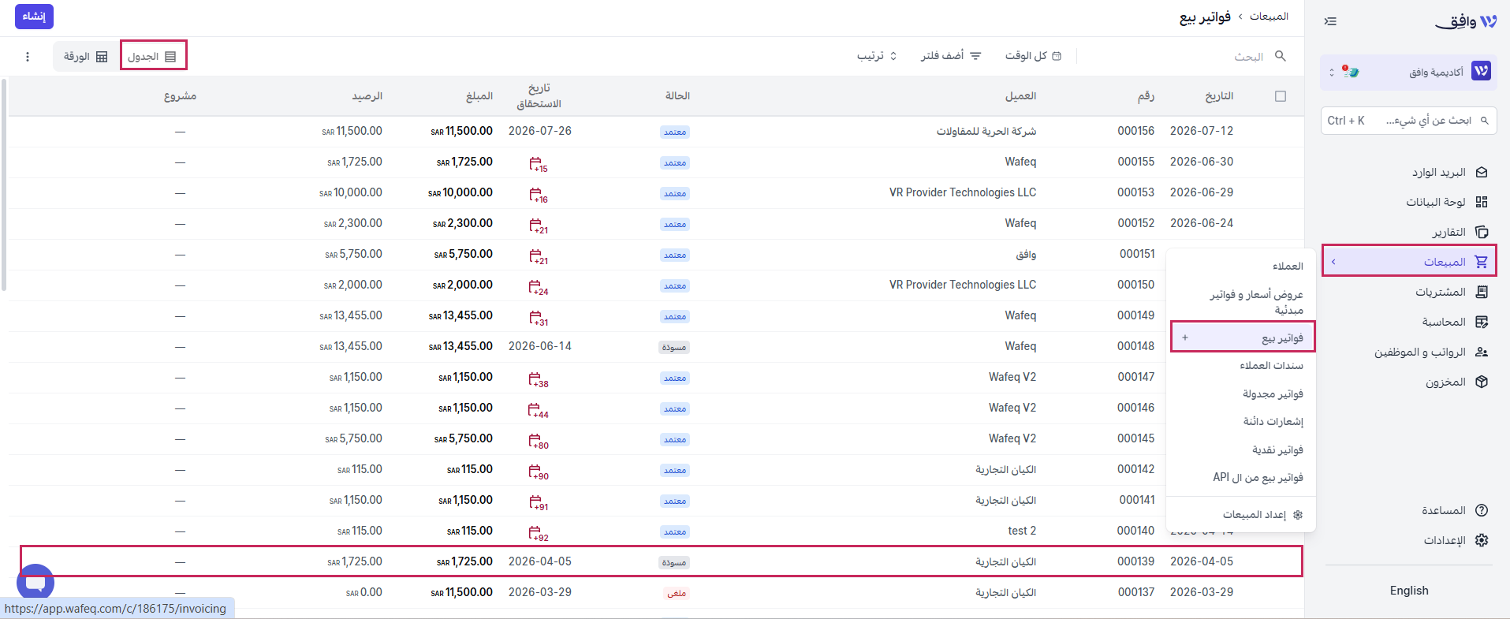Open the chat support bubble
Image resolution: width=1510 pixels, height=619 pixels.
35,583
